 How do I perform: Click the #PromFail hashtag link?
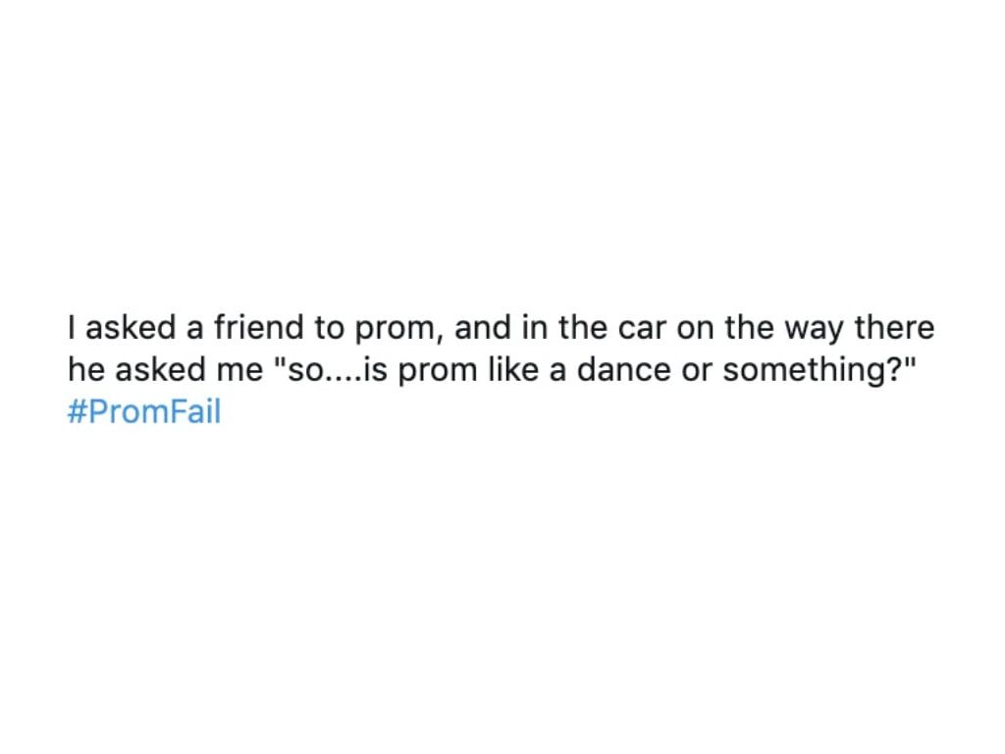pyautogui.click(x=144, y=411)
